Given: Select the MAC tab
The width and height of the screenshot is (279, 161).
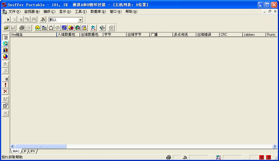Looking at the screenshot, I should (x=16, y=151).
